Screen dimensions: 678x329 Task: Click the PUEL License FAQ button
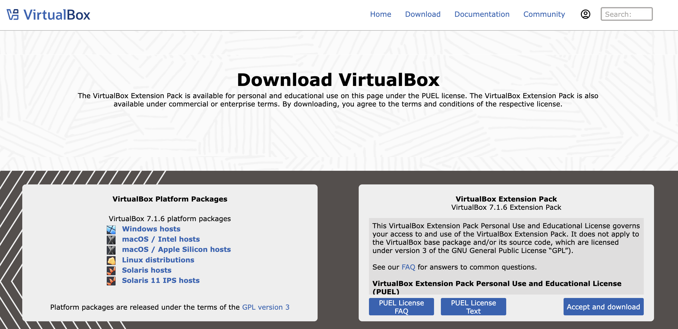tap(401, 307)
